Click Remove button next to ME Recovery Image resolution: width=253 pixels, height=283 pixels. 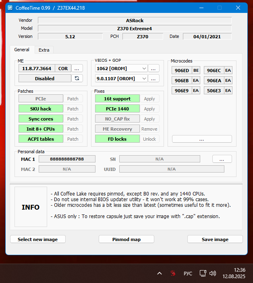click(149, 129)
